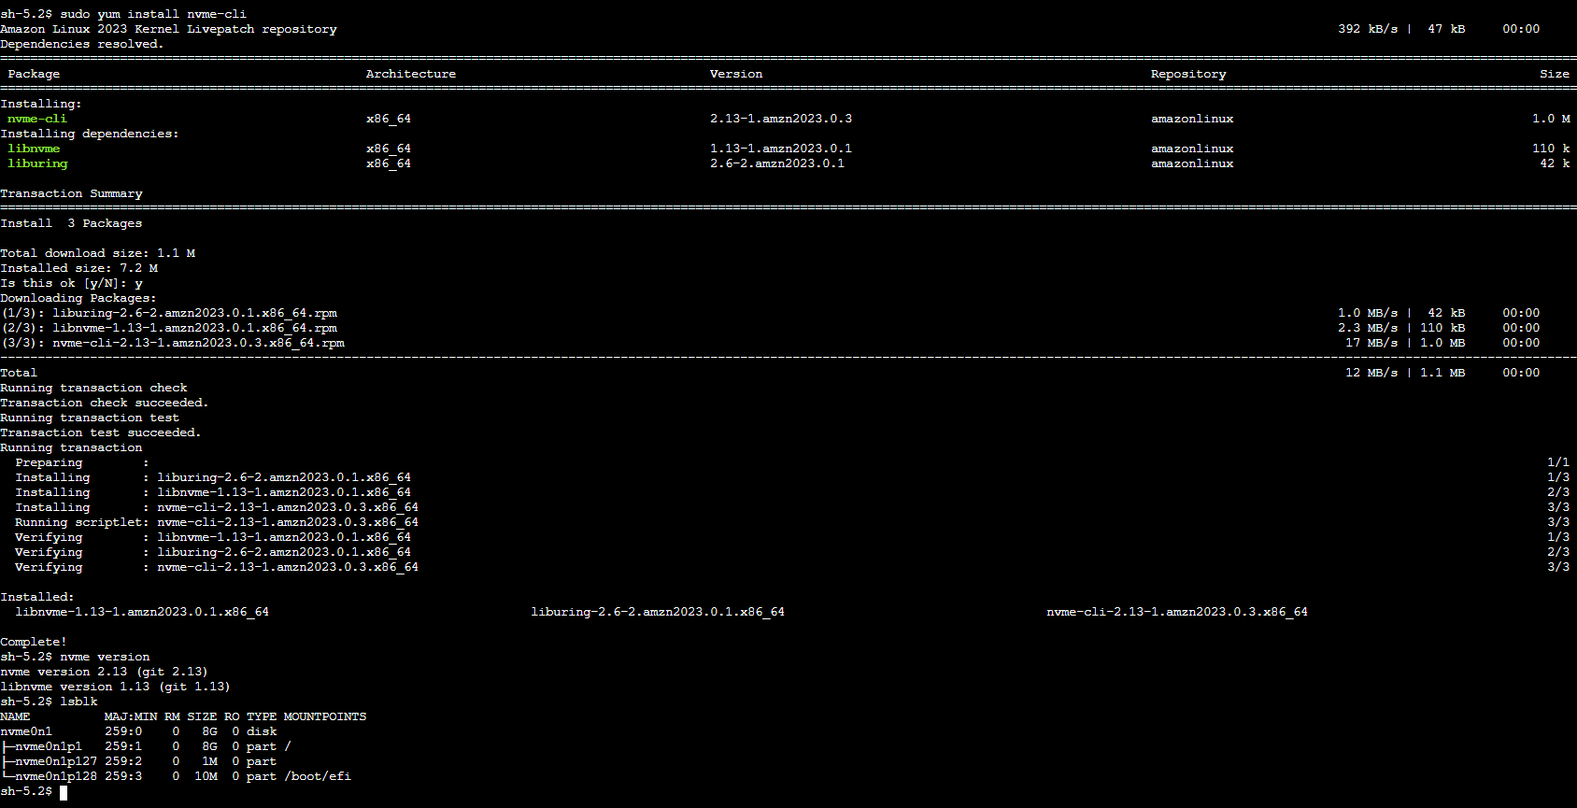Click 'Running scriptlet' step line
1577x808 pixels.
(x=217, y=522)
